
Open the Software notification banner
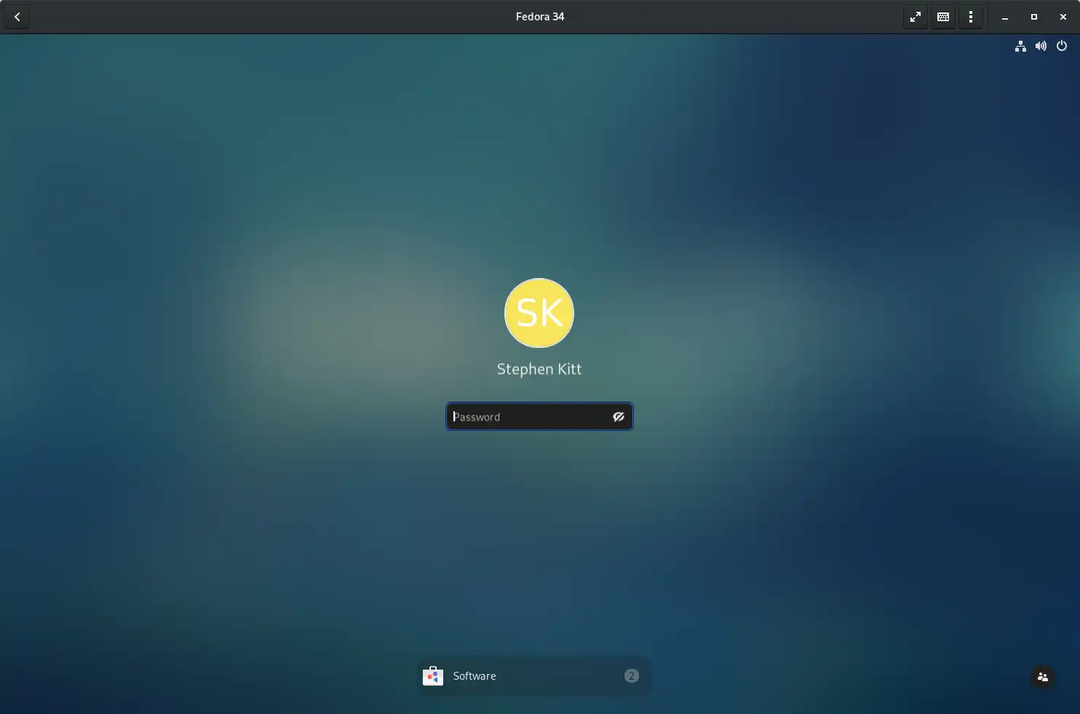[x=533, y=676]
